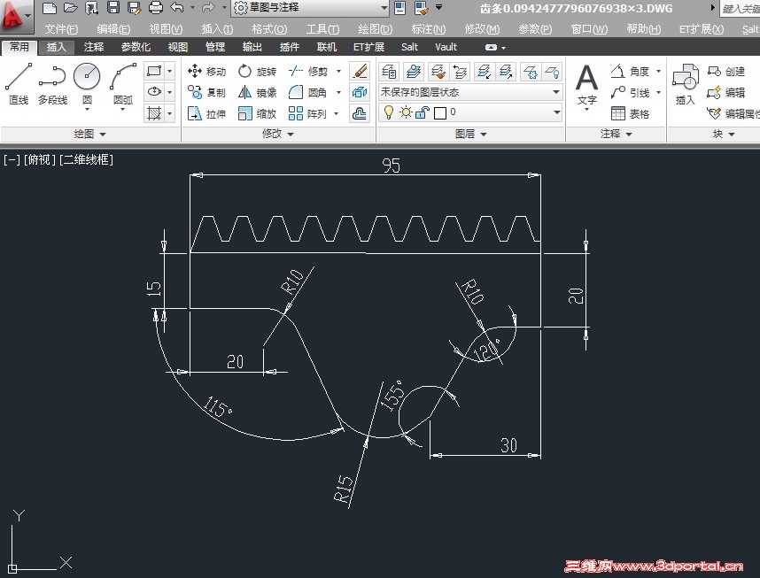Click the Offset tool icon
This screenshot has height=578, width=760.
click(x=360, y=113)
